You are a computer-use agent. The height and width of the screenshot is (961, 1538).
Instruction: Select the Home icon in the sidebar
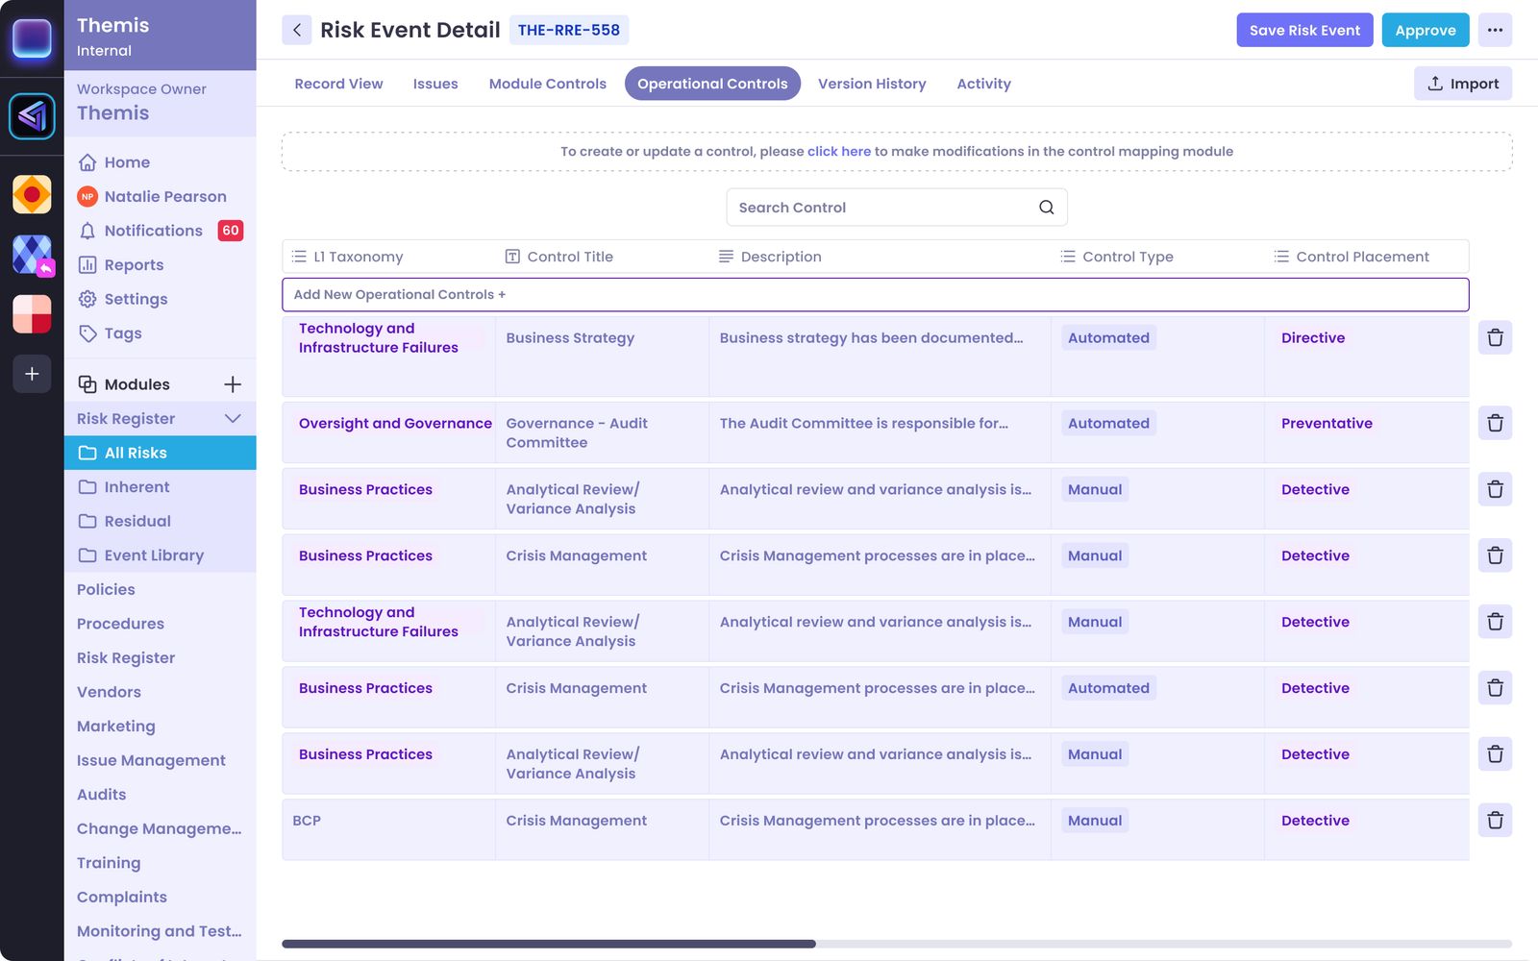coord(87,161)
